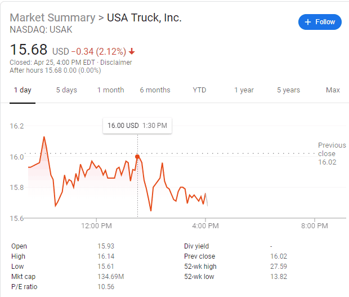Switch to the 5 days tab
Viewport: 349px width, 297px height.
click(x=66, y=90)
